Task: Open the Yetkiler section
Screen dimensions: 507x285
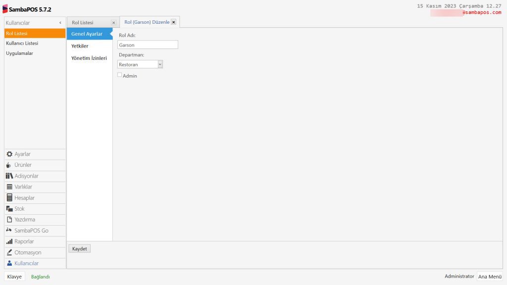Action: coord(80,46)
